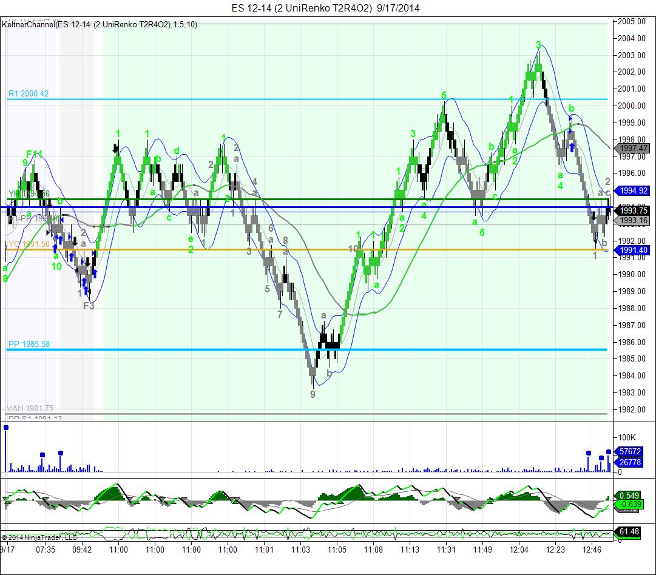656x575 pixels.
Task: Select the 2000.00 price axis label
Action: click(x=632, y=106)
